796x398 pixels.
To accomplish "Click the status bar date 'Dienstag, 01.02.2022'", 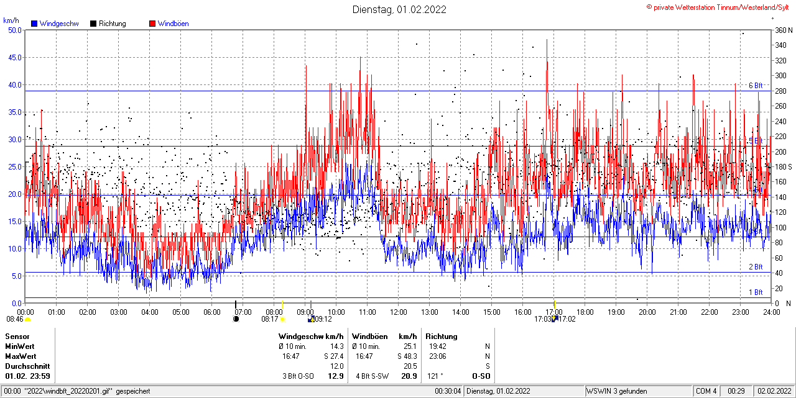I will pyautogui.click(x=499, y=391).
